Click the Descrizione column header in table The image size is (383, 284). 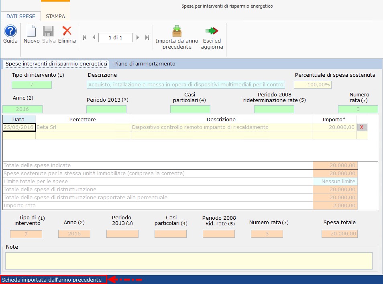click(222, 120)
